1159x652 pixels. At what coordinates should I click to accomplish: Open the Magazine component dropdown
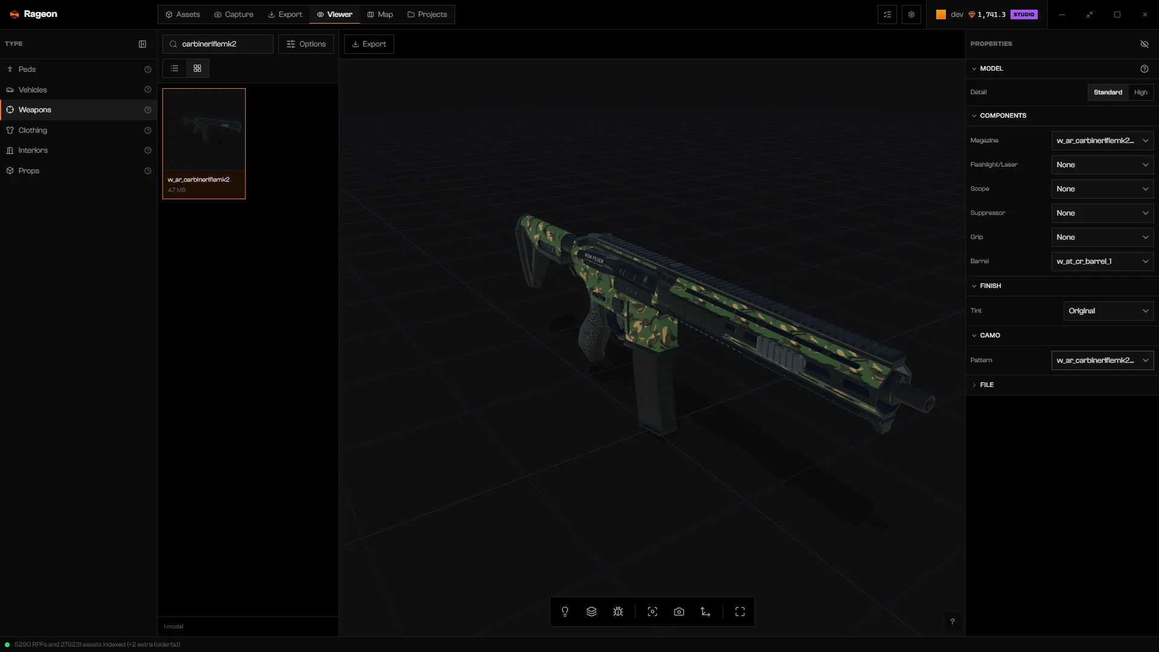coord(1102,141)
